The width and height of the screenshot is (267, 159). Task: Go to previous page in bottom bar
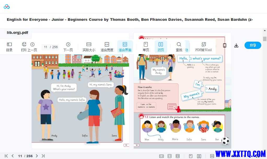click(13, 156)
